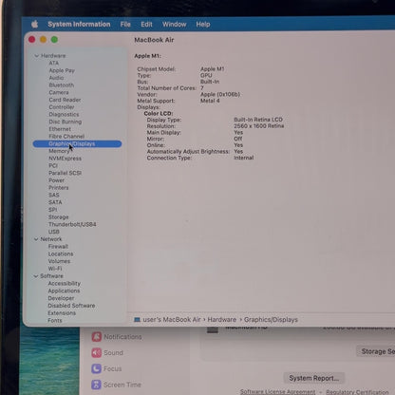Select PCI in the sidebar
395x395 pixels.
coord(53,165)
